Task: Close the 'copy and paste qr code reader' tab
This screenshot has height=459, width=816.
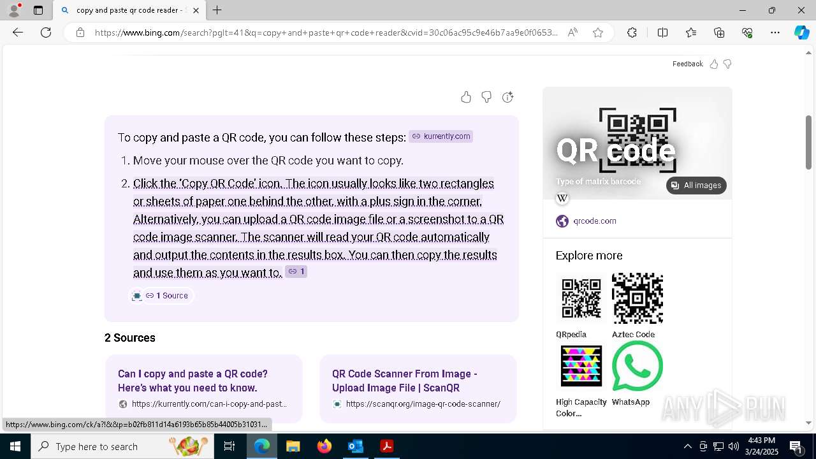Action: pos(196,10)
